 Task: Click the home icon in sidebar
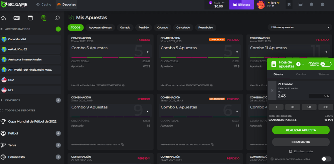tap(3, 18)
